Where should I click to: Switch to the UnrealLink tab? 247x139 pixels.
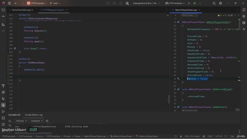click(x=14, y=115)
